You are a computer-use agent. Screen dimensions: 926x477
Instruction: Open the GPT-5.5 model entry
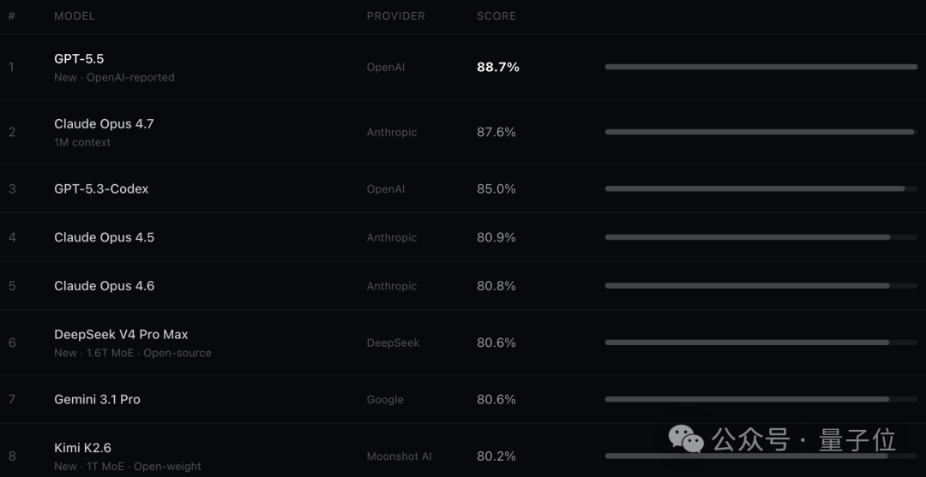tap(79, 58)
